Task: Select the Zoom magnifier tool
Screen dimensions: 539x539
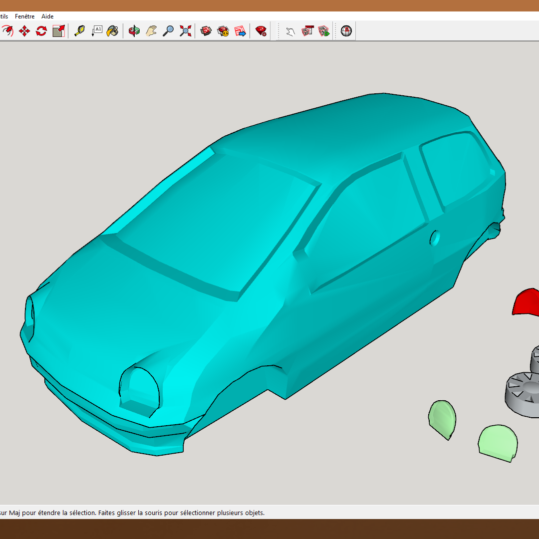Action: click(x=168, y=31)
